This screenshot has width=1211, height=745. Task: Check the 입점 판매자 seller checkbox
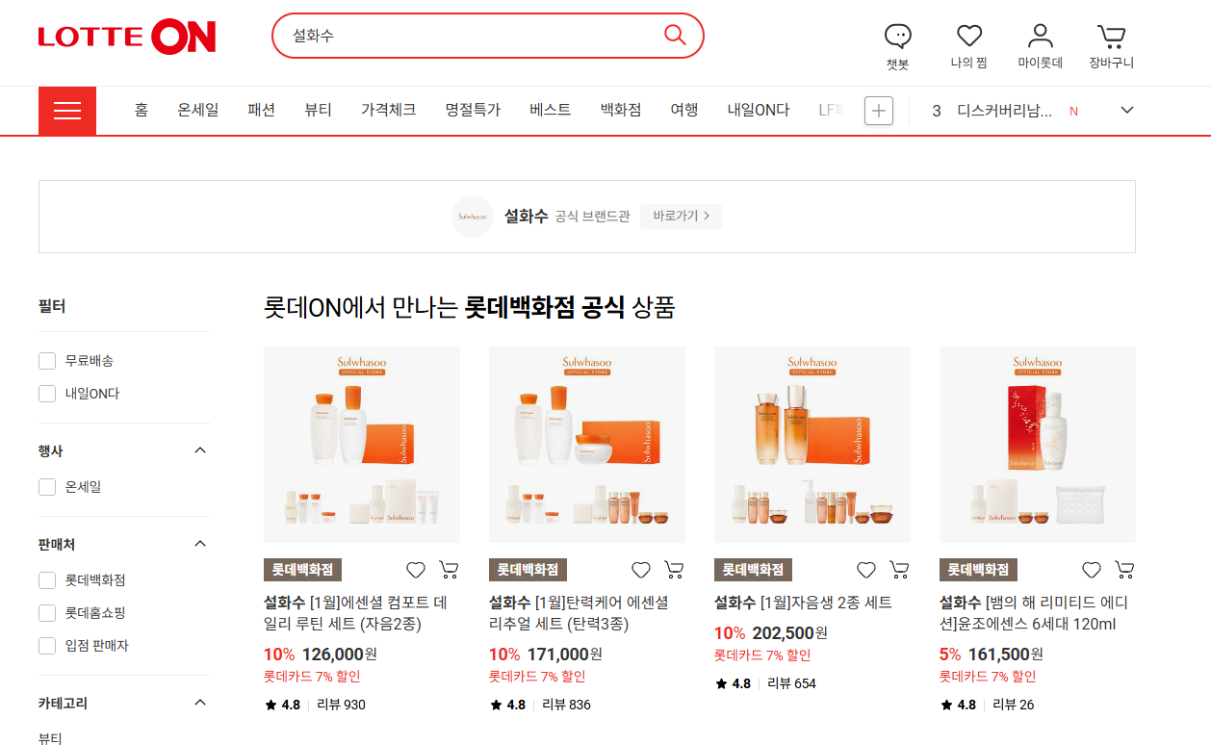coord(47,646)
